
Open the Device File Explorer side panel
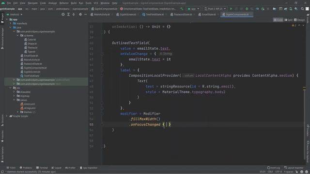(308, 151)
